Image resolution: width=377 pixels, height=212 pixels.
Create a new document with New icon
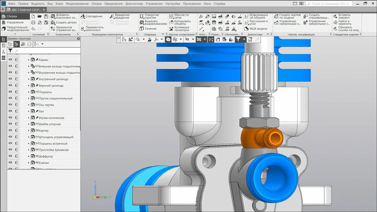point(33,16)
